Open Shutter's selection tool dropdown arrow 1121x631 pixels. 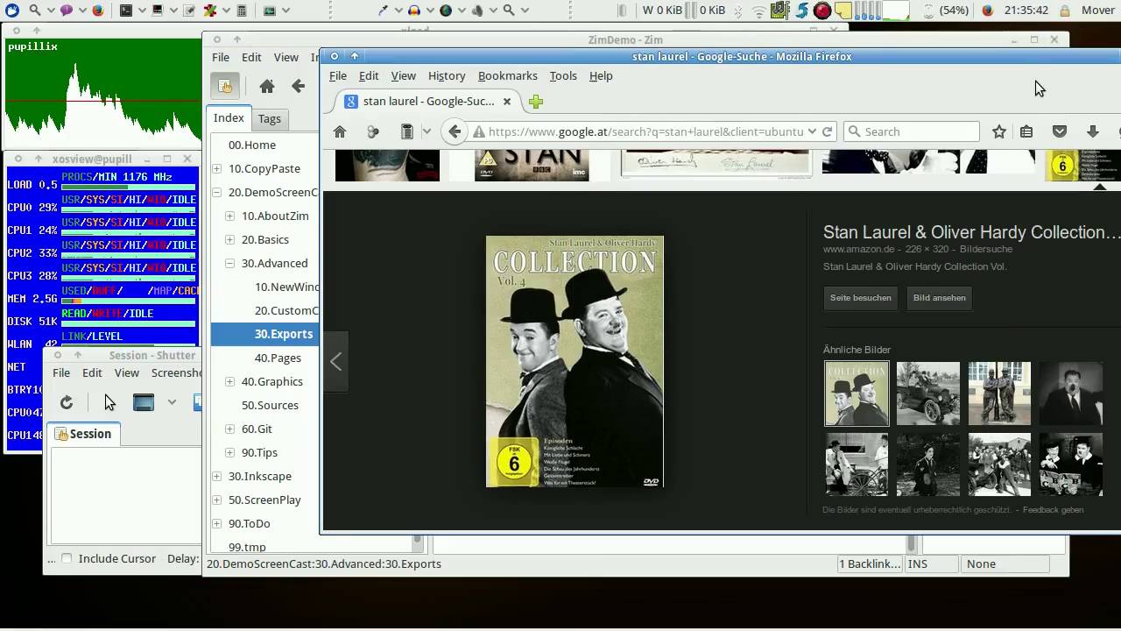[x=172, y=402]
